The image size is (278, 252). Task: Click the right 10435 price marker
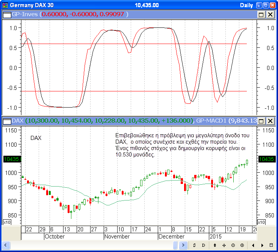coord(267,159)
